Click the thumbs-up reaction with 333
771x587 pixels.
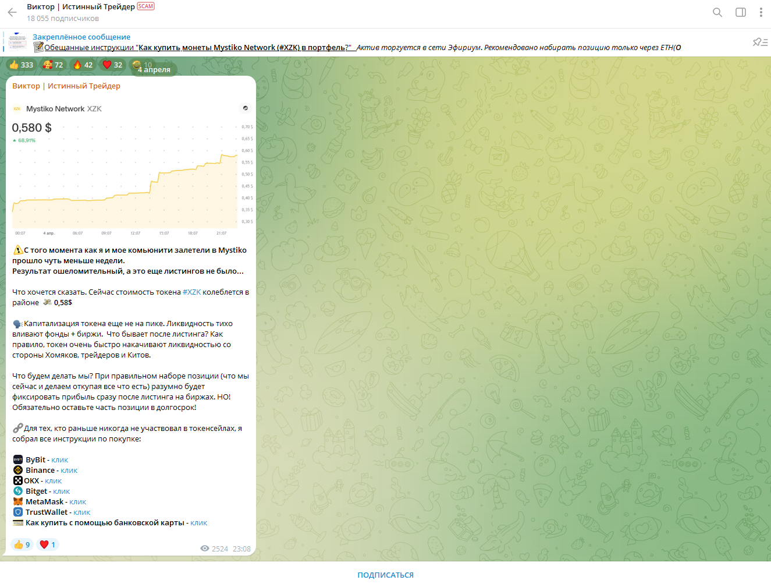[22, 65]
